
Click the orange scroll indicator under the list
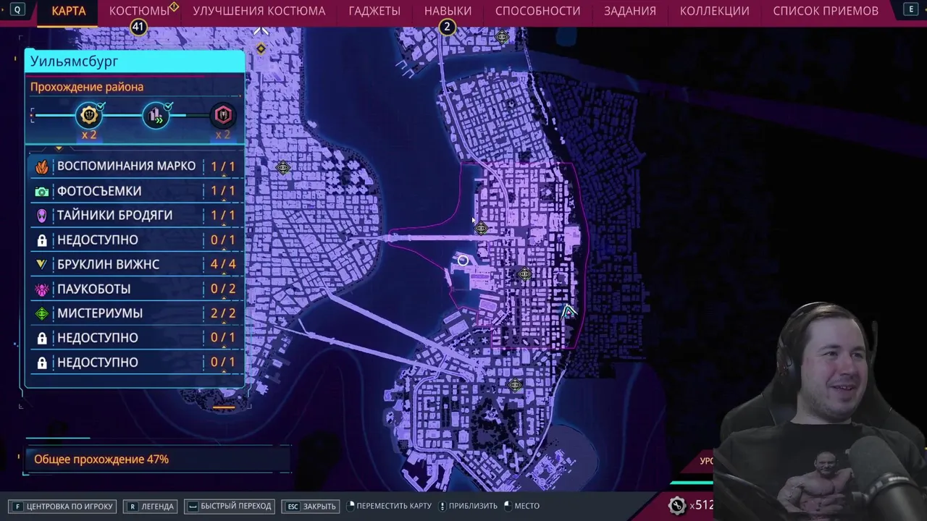click(224, 407)
